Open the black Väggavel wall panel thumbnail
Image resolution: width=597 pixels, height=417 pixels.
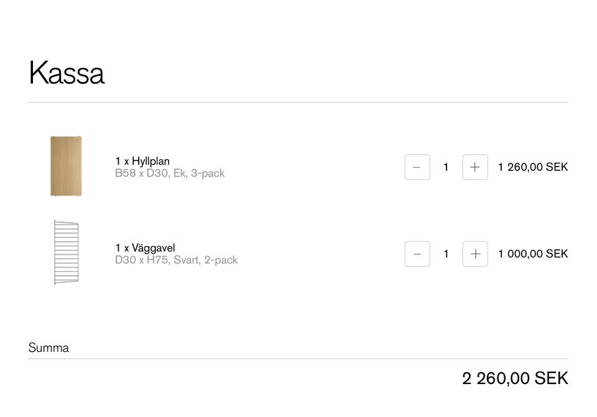(x=66, y=252)
